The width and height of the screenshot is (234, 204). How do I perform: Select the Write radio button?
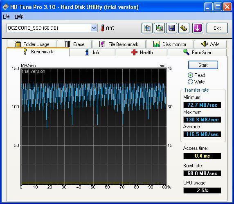click(x=190, y=82)
